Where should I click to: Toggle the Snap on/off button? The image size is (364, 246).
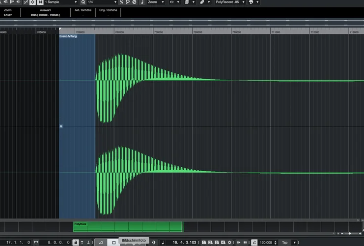click(x=32, y=2)
